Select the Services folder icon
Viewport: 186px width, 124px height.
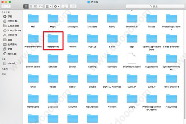[x=53, y=58]
